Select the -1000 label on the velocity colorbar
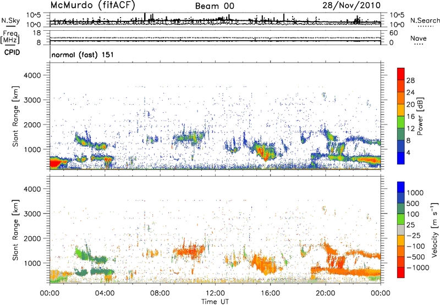This screenshot has height=305, width=440. (x=417, y=268)
